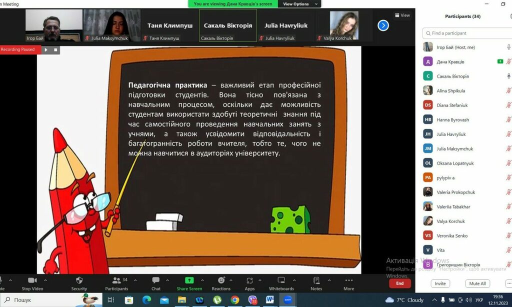The height and width of the screenshot is (307, 512).
Task: Toggle the Participants panel
Action: click(116, 280)
